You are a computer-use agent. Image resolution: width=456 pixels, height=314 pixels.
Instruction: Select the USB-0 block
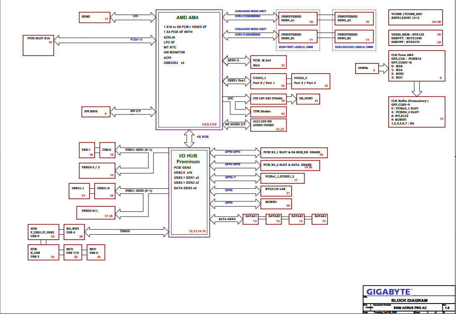(x=108, y=150)
